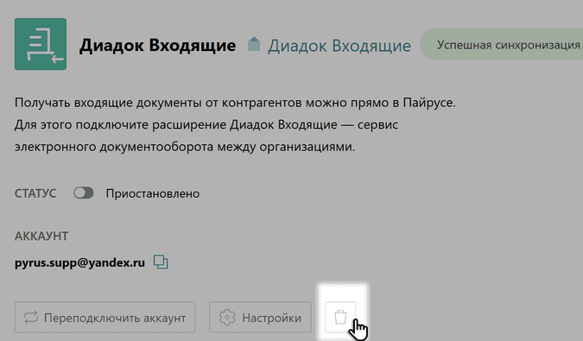Image resolution: width=583 pixels, height=341 pixels.
Task: Delete the extension with the trash icon
Action: (340, 317)
